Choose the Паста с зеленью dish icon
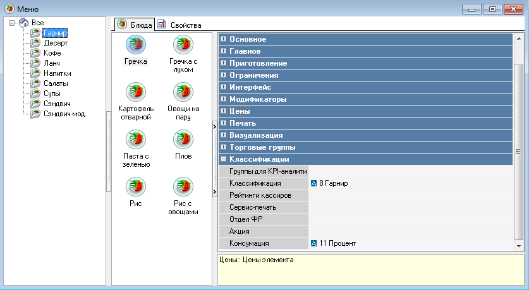 click(x=136, y=139)
